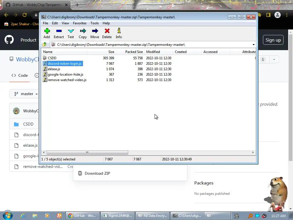293x220 pixels.
Task: Click the Test archive icon
Action: tap(71, 33)
